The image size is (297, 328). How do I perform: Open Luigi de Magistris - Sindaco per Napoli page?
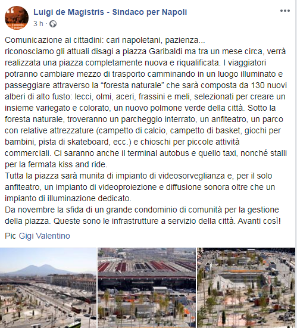click(110, 12)
